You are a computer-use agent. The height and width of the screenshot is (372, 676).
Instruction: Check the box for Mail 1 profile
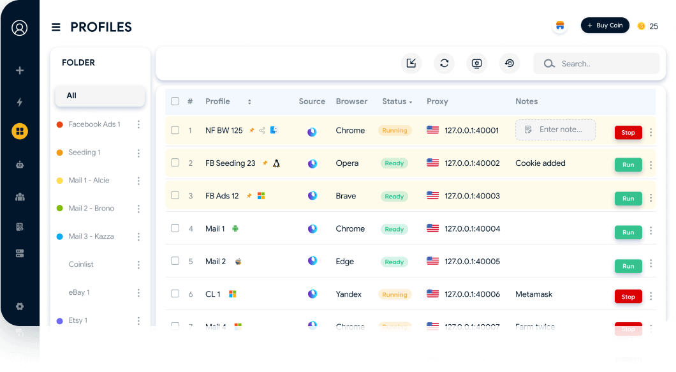click(175, 228)
